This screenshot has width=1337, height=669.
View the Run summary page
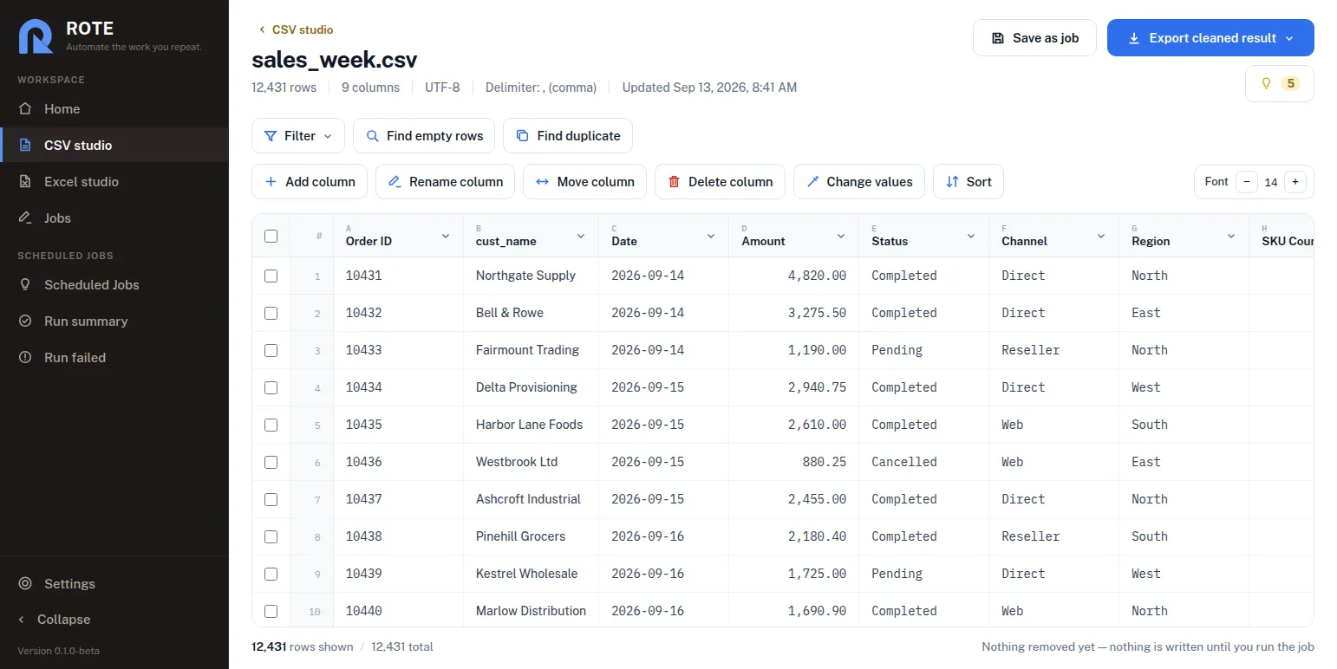114,322
